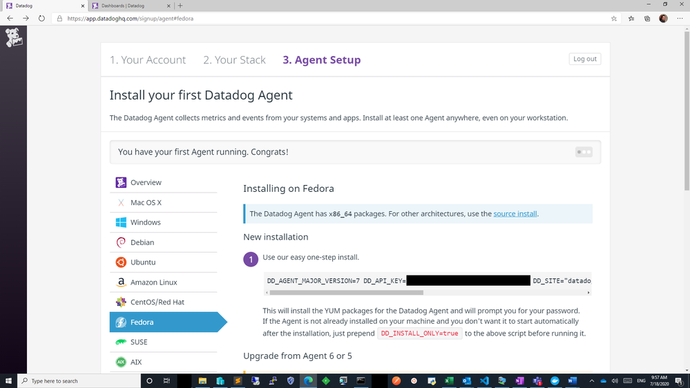Open Excel from the taskbar

[449, 381]
